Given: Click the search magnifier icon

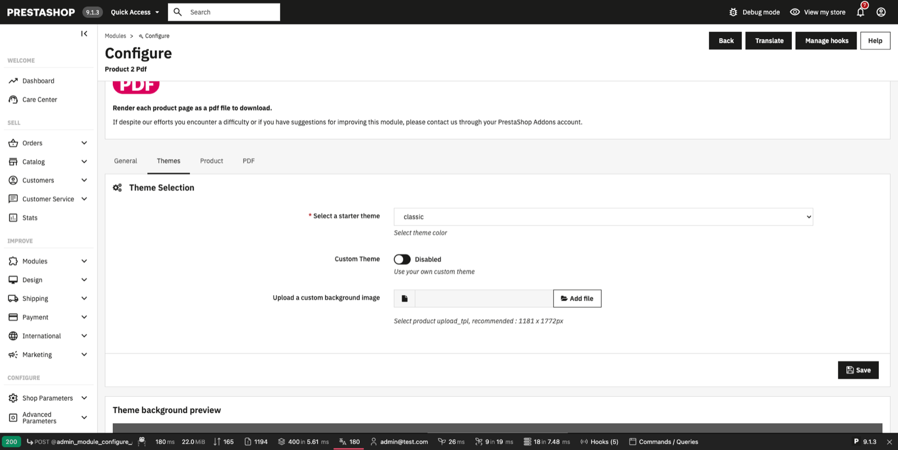Looking at the screenshot, I should point(177,12).
